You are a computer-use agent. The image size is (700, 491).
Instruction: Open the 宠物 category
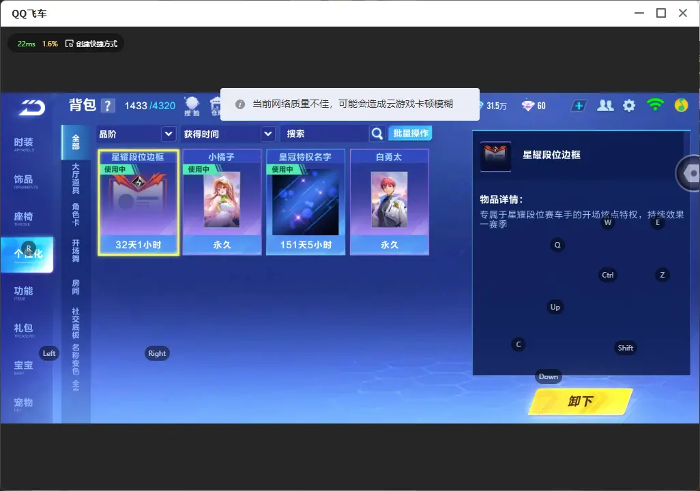(24, 404)
